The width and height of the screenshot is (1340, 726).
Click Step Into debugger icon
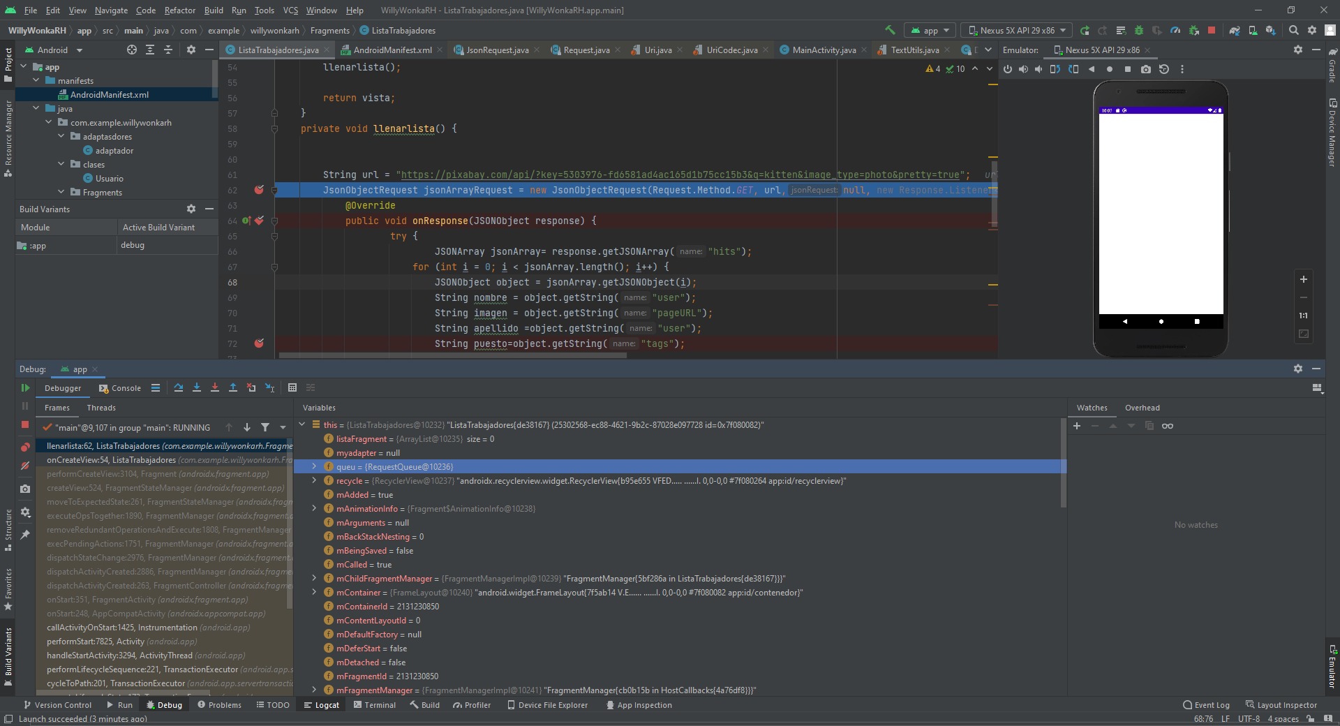point(197,387)
